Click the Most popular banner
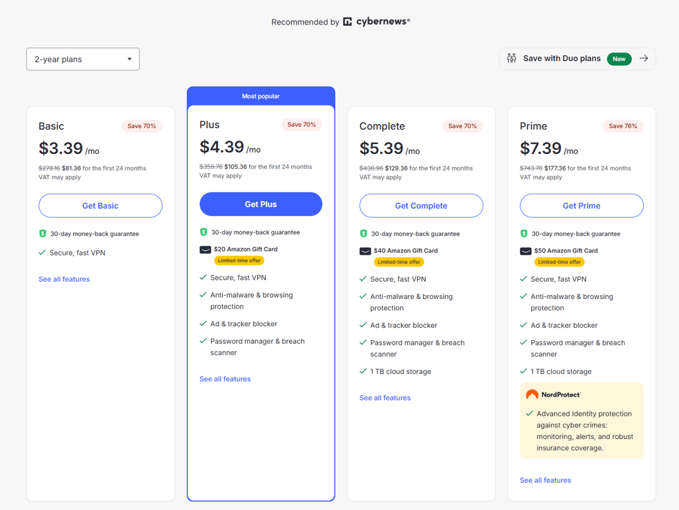This screenshot has height=510, width=679. (261, 96)
